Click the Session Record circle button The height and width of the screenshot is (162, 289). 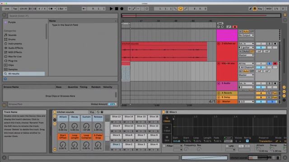(x=147, y=9)
